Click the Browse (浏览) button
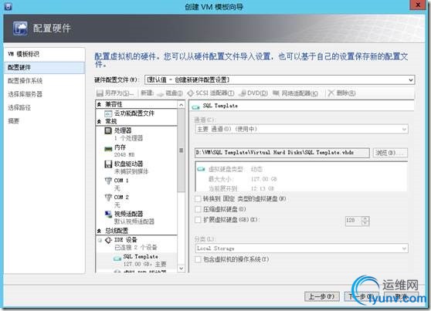Screen dimensions: 431x311 pos(390,153)
